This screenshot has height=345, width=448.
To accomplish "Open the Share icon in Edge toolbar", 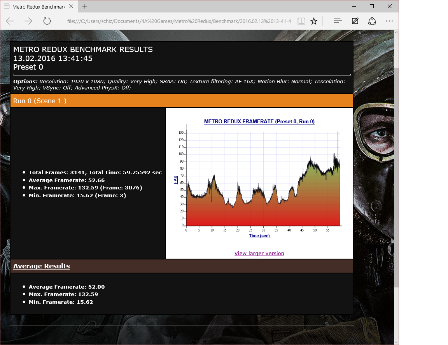I will pyautogui.click(x=372, y=21).
